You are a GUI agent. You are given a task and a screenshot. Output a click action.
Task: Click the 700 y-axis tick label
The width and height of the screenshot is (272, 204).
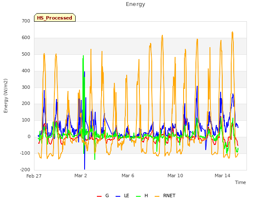[x=26, y=21]
